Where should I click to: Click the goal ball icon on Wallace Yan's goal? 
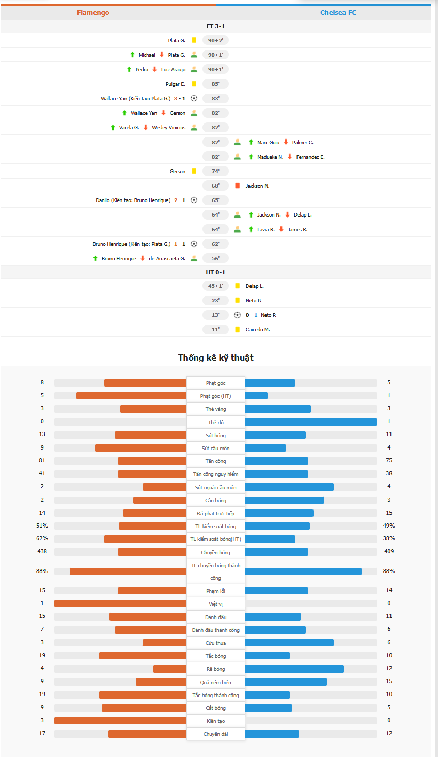point(194,98)
